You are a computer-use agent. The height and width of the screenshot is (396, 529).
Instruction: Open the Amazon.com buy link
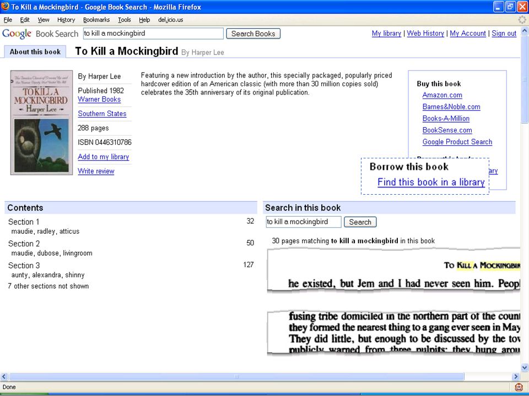click(x=442, y=95)
